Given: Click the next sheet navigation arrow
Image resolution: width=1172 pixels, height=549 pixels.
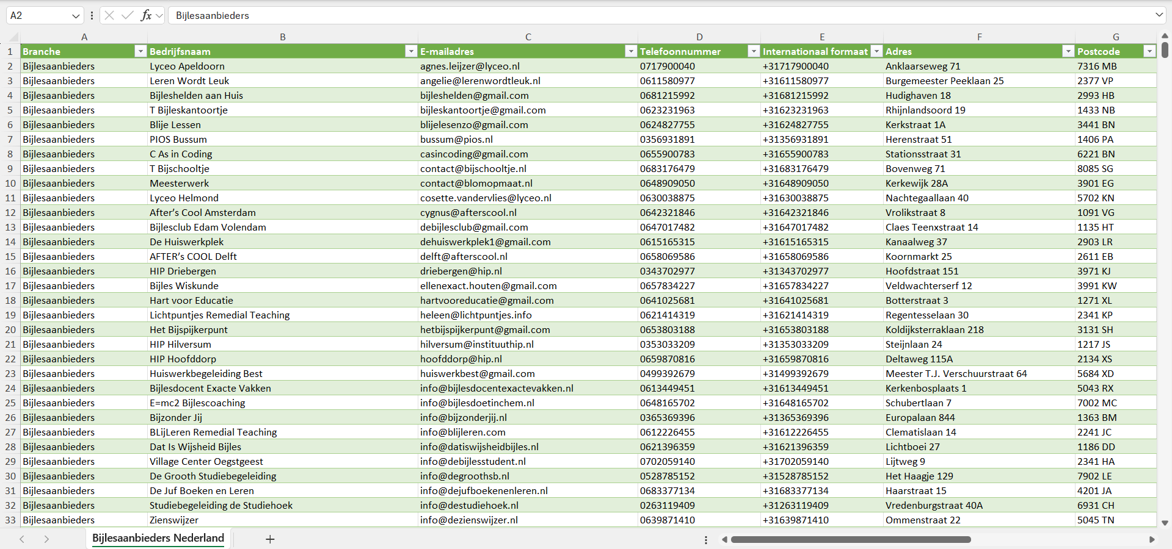Looking at the screenshot, I should 46,539.
